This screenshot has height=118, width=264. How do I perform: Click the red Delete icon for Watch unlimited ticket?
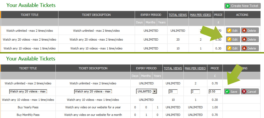point(244,31)
